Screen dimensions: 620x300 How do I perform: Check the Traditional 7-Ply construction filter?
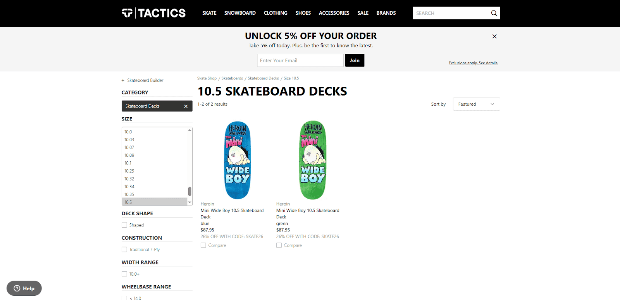point(124,249)
